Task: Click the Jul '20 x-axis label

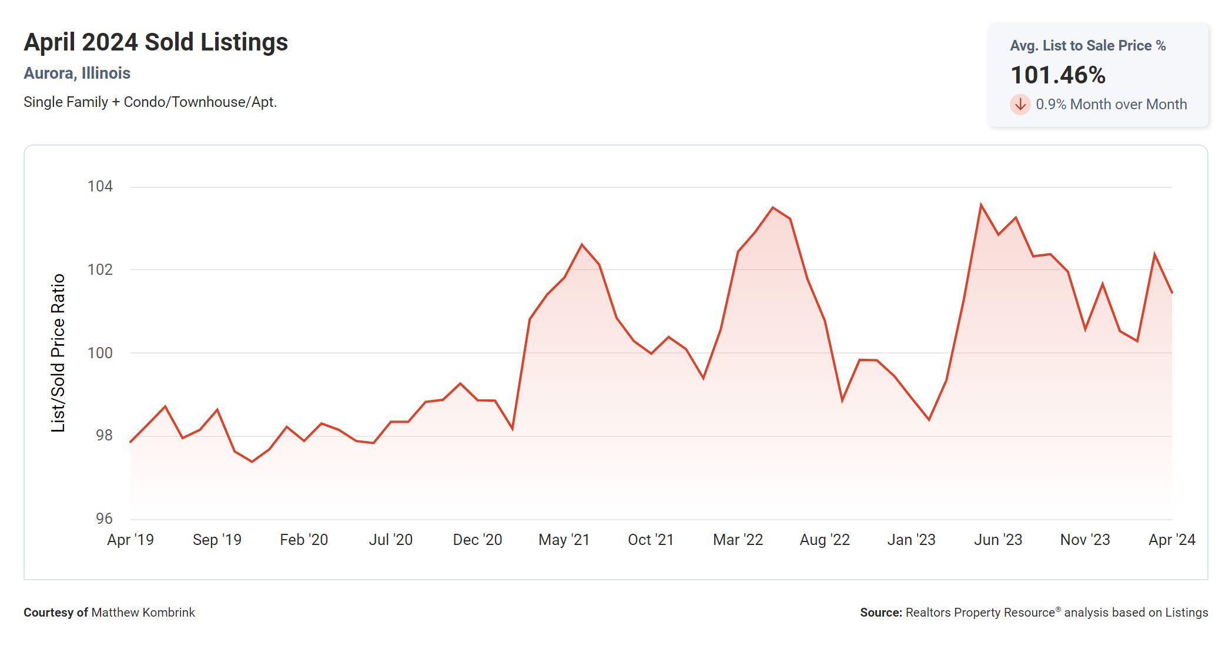Action: [x=391, y=540]
